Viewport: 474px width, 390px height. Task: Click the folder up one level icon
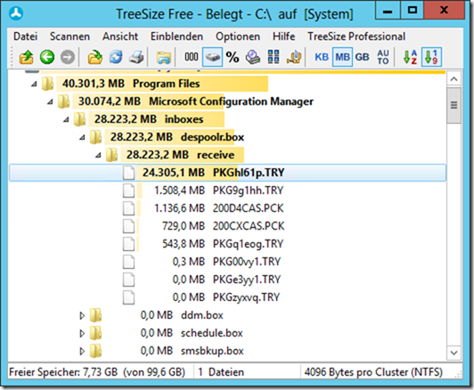pyautogui.click(x=27, y=57)
